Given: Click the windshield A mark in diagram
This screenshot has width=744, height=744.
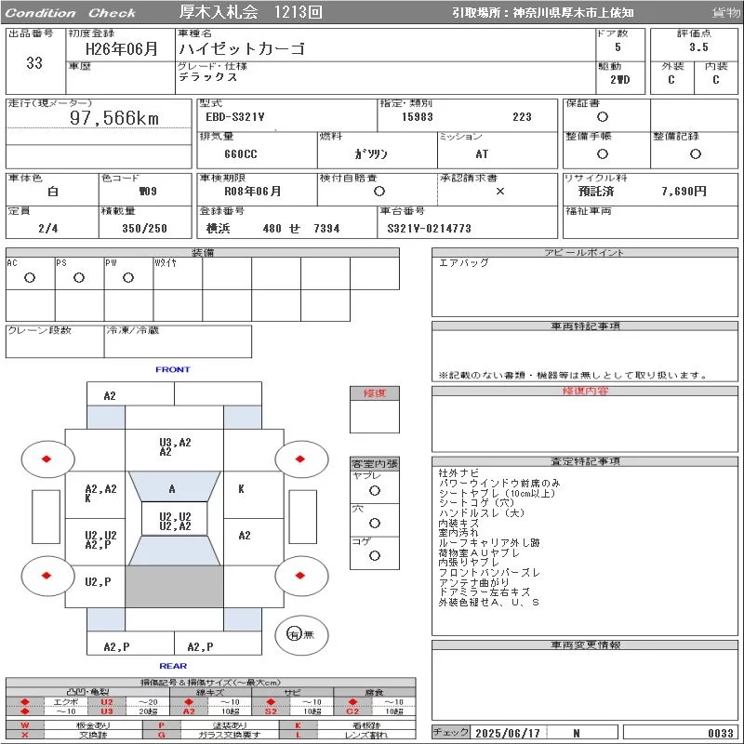Looking at the screenshot, I should 172,489.
